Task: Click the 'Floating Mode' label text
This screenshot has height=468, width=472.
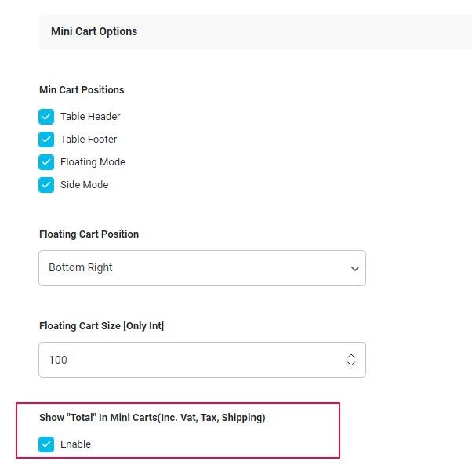Action: pyautogui.click(x=93, y=162)
